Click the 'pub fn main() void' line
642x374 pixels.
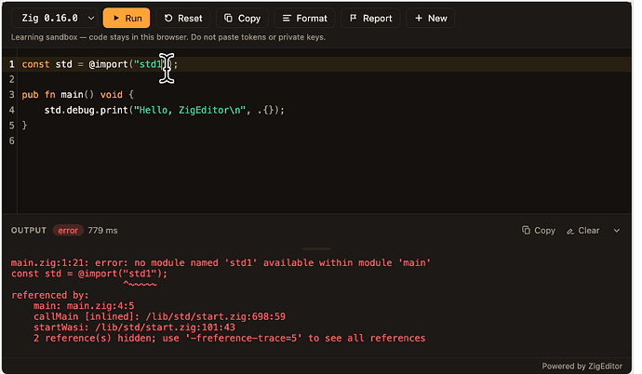pos(77,95)
